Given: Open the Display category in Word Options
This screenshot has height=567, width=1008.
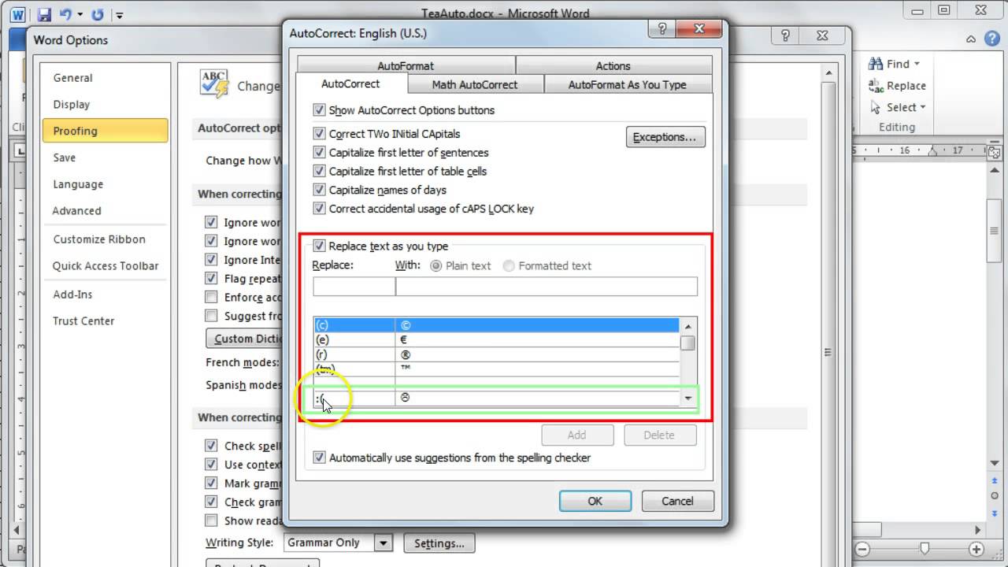Looking at the screenshot, I should [106, 105].
